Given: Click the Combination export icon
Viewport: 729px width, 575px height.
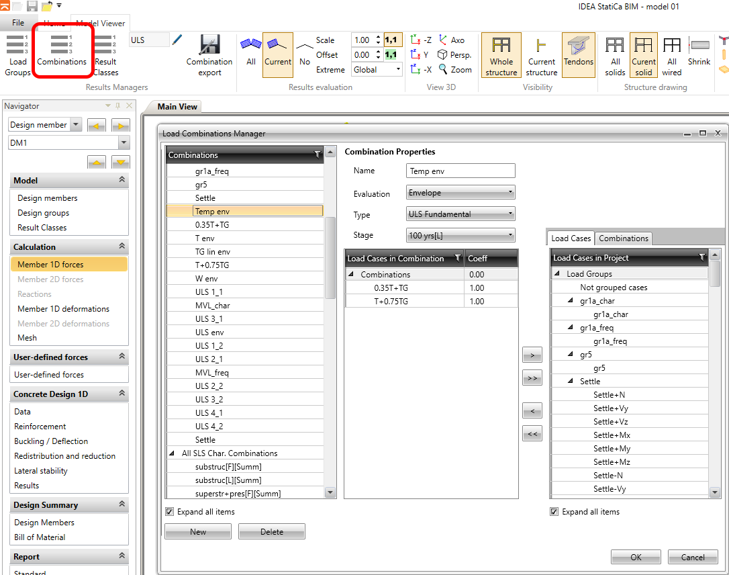Looking at the screenshot, I should [209, 54].
